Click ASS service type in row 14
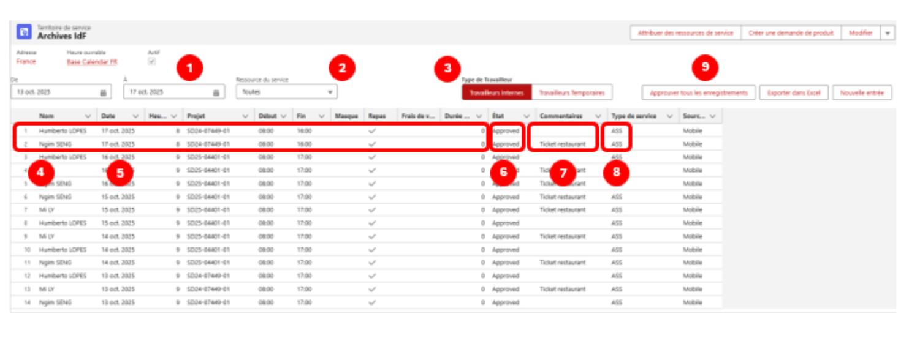Screen dimensions: 909x360 [x=617, y=302]
